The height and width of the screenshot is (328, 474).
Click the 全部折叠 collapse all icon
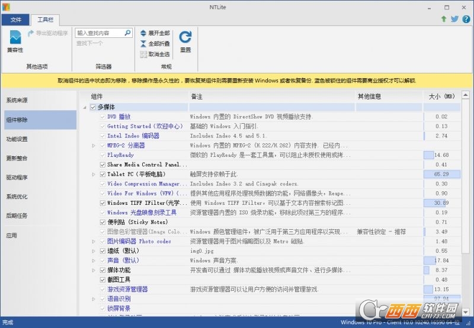pos(143,44)
